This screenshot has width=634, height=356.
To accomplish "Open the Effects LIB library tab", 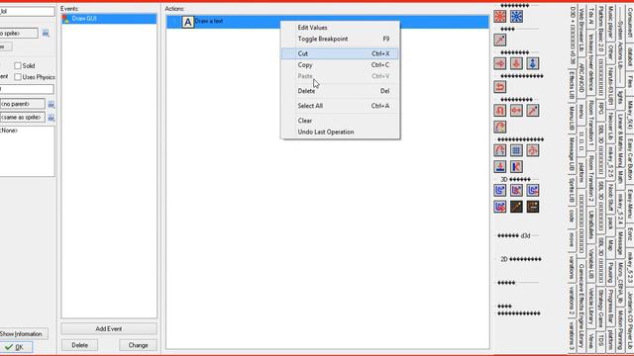I will pyautogui.click(x=572, y=85).
